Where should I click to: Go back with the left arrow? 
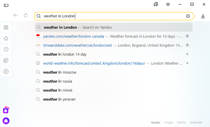[x=16, y=15]
